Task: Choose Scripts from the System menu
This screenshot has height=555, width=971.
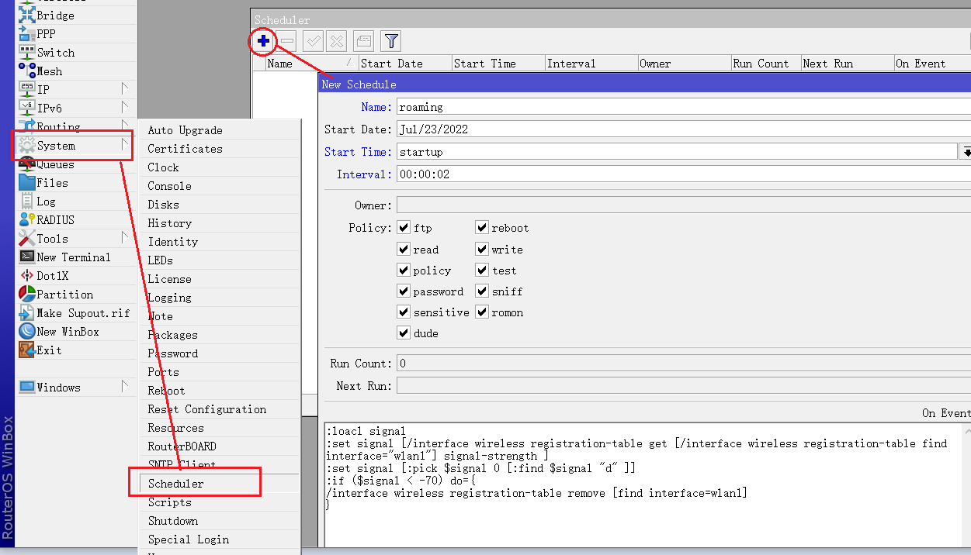Action: [x=169, y=502]
